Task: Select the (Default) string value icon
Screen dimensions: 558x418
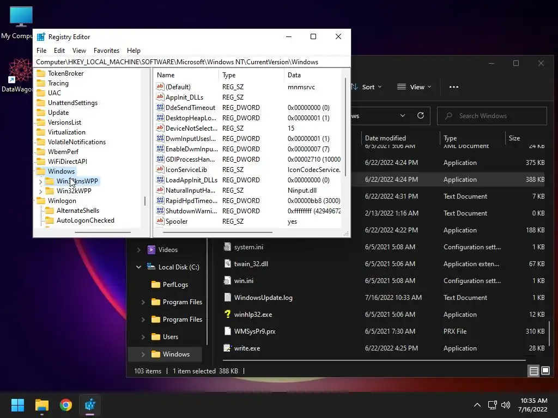Action: point(160,87)
